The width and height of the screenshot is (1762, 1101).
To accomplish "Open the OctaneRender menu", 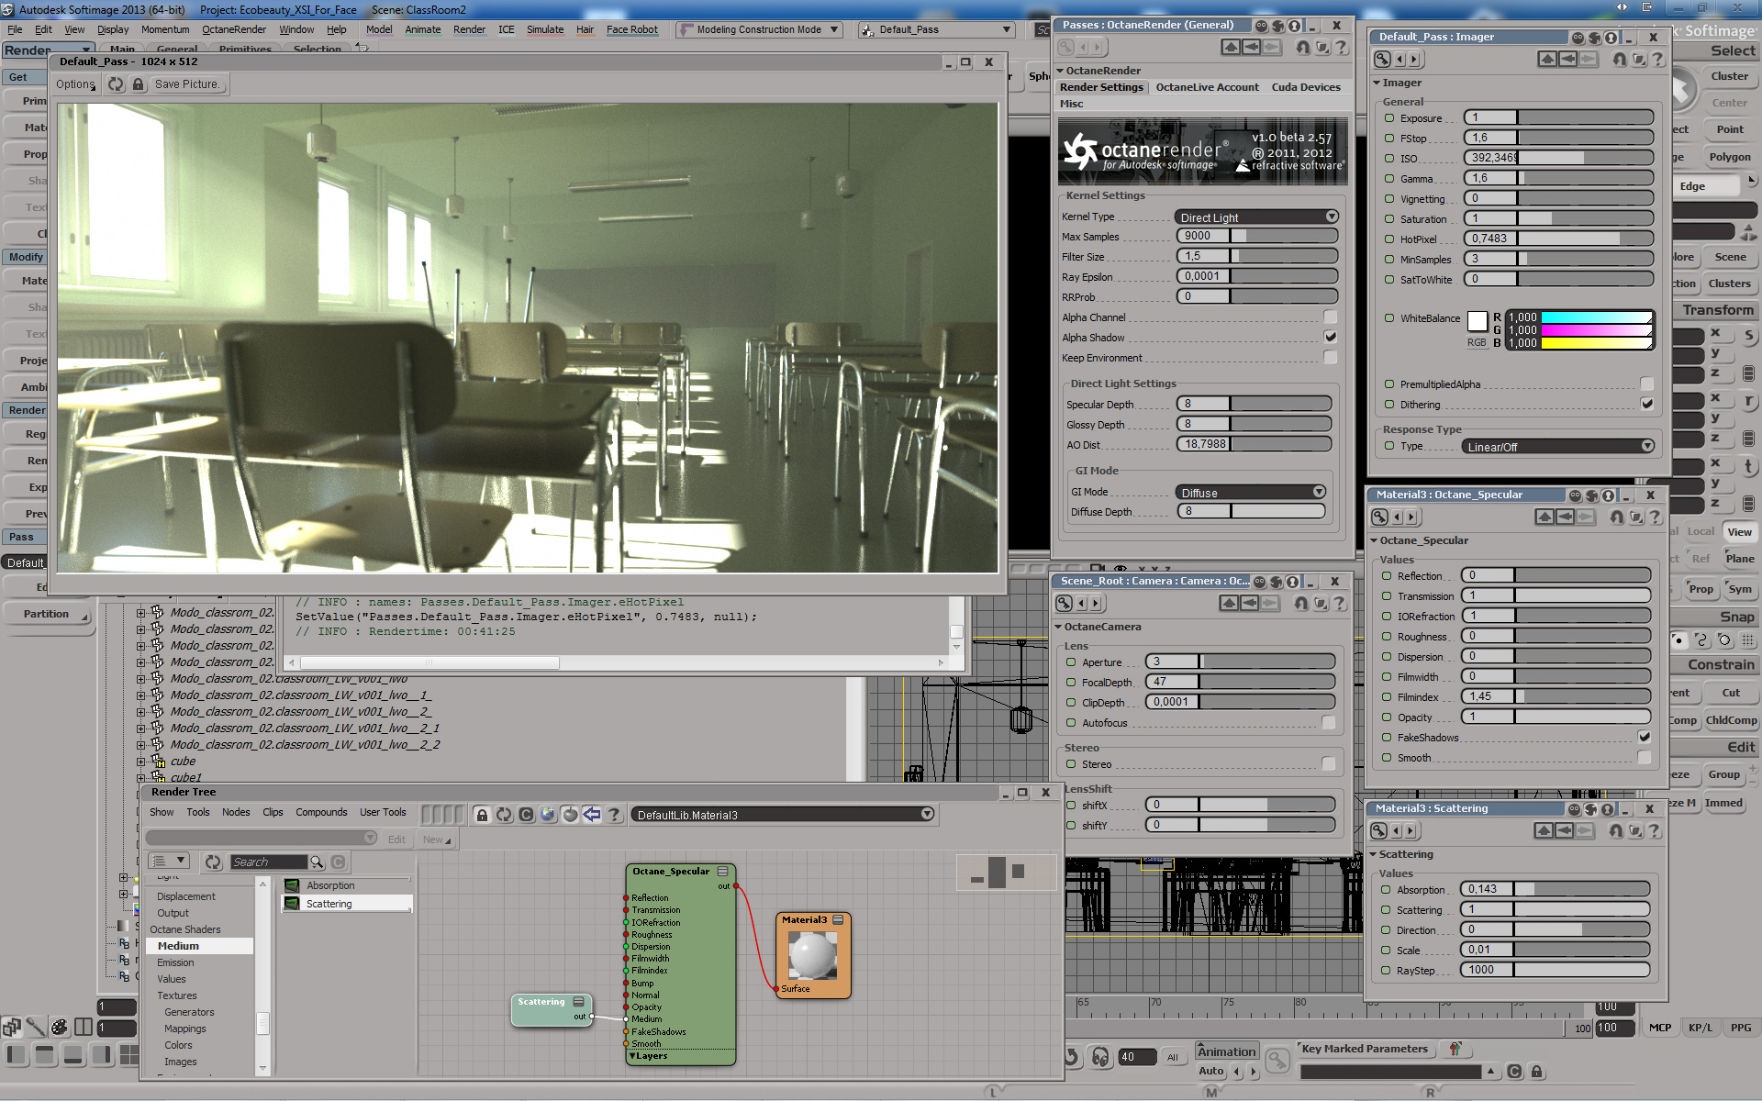I will [234, 29].
